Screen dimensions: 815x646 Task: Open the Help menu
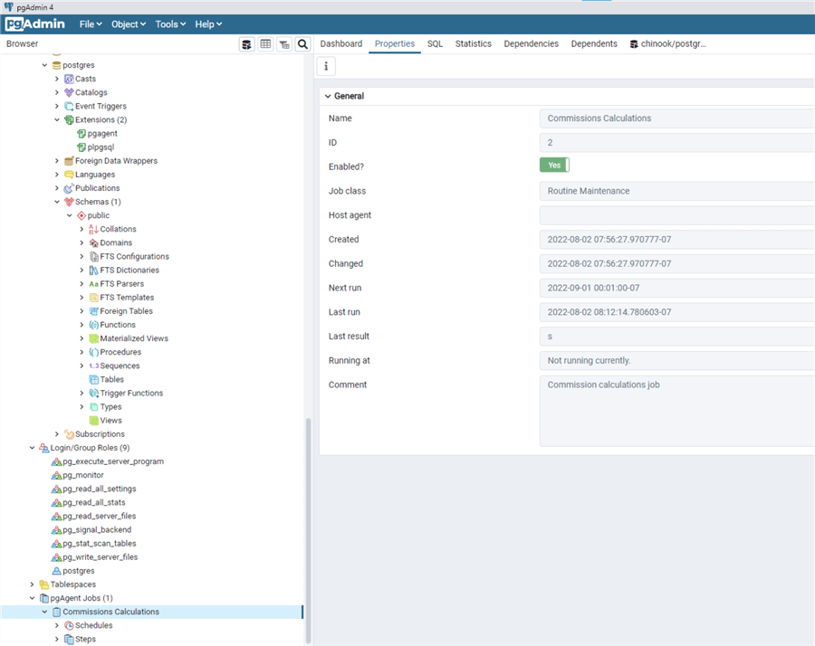pos(208,24)
